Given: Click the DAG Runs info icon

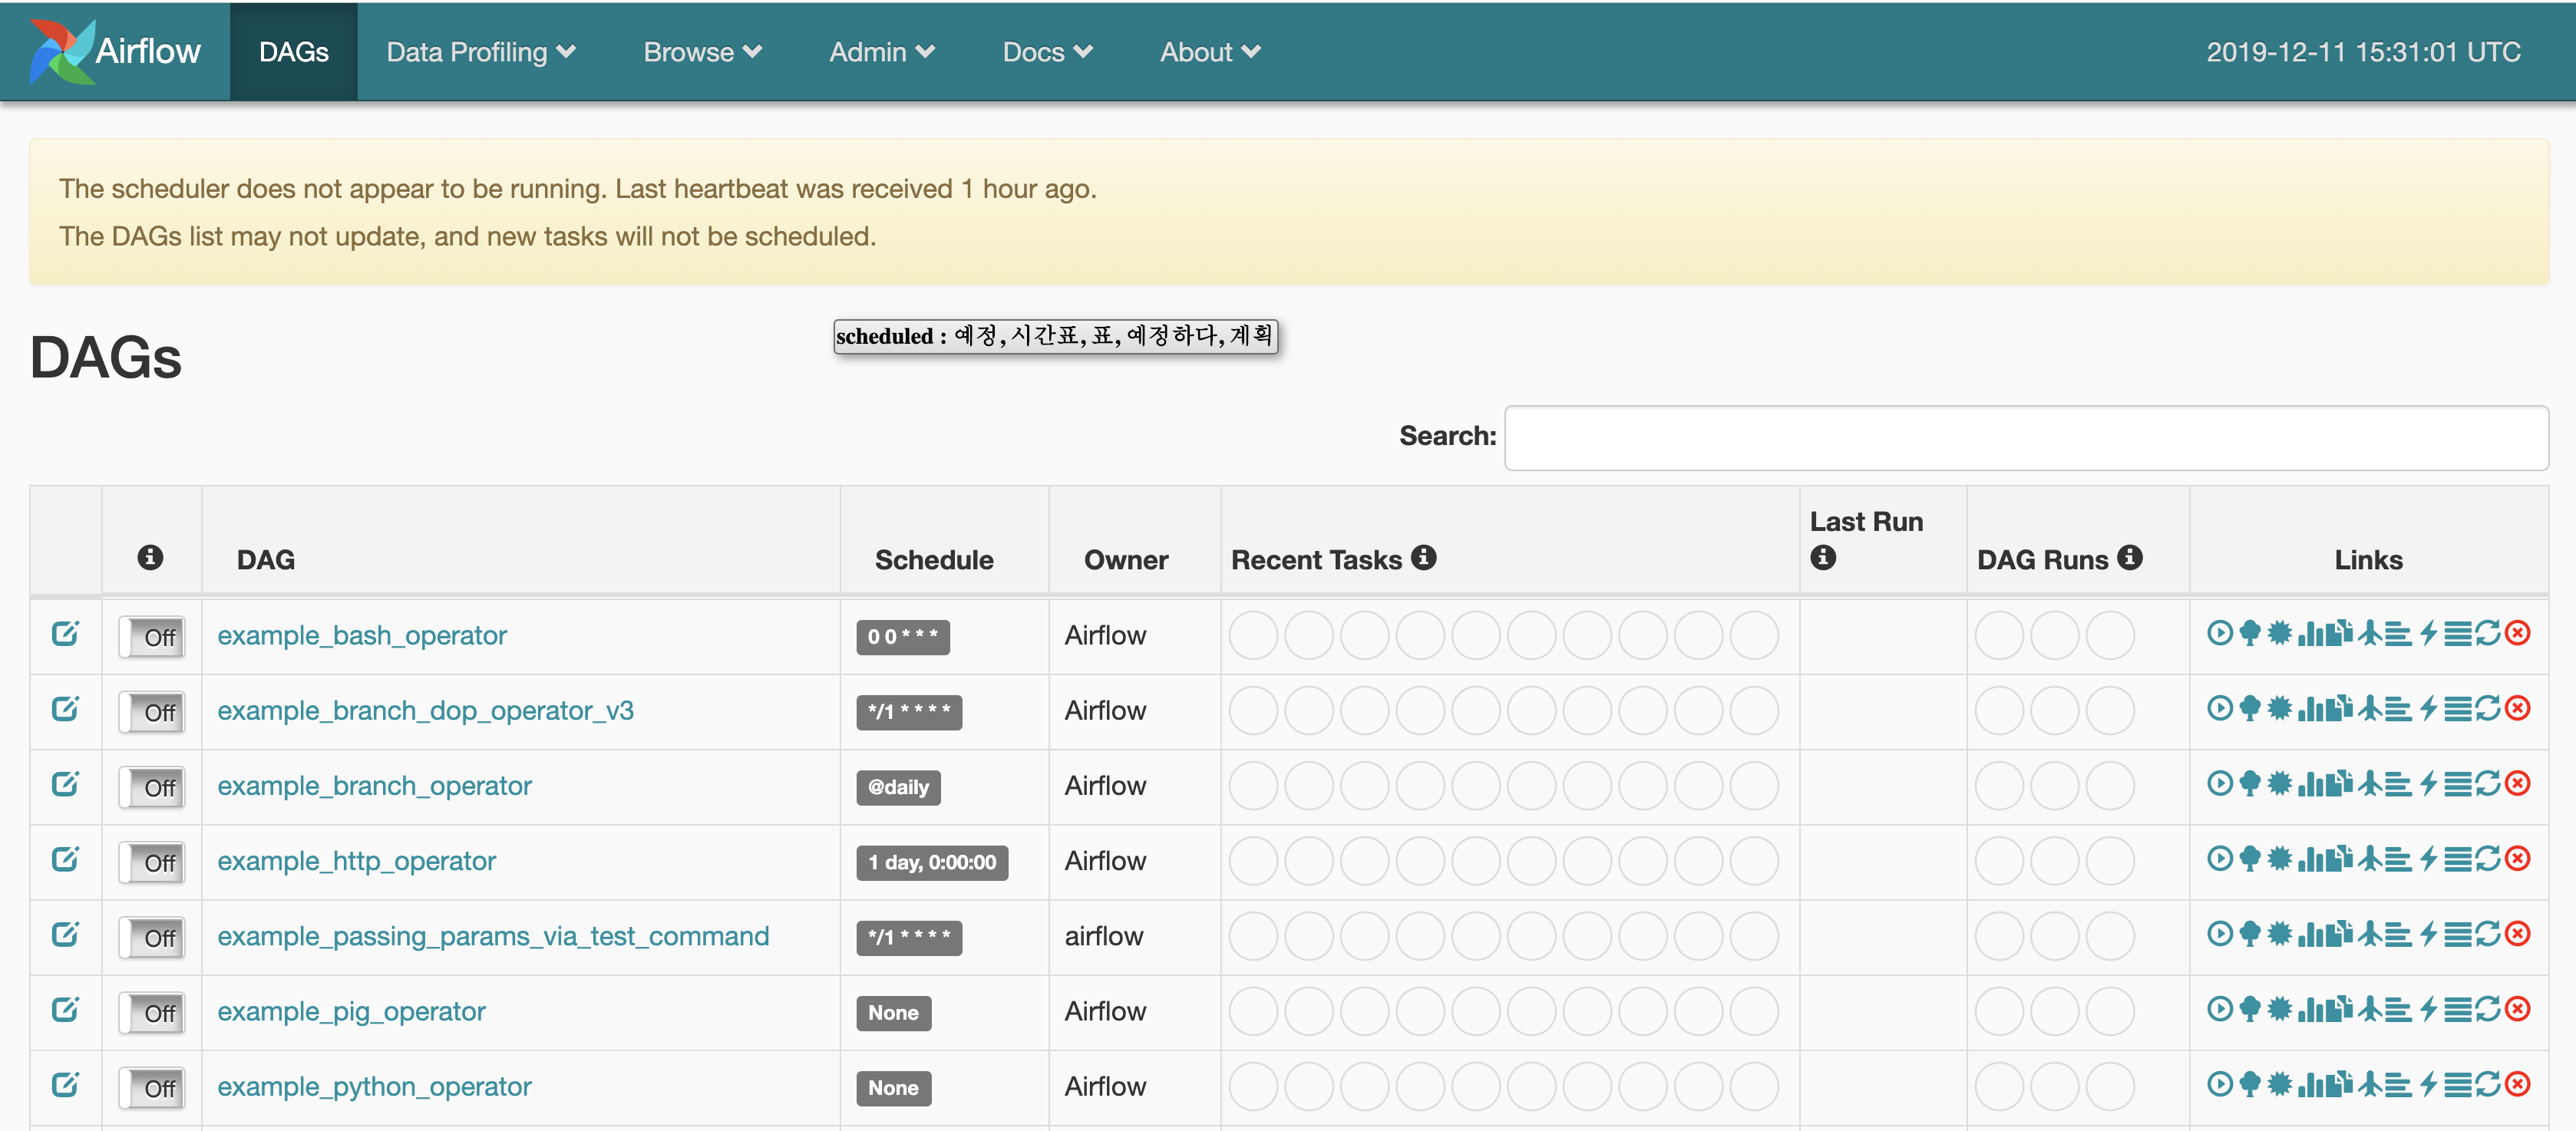Looking at the screenshot, I should [2129, 557].
